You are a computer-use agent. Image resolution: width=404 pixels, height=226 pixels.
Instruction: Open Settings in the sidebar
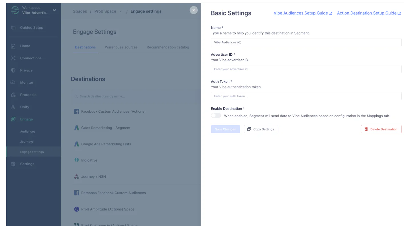(x=27, y=164)
